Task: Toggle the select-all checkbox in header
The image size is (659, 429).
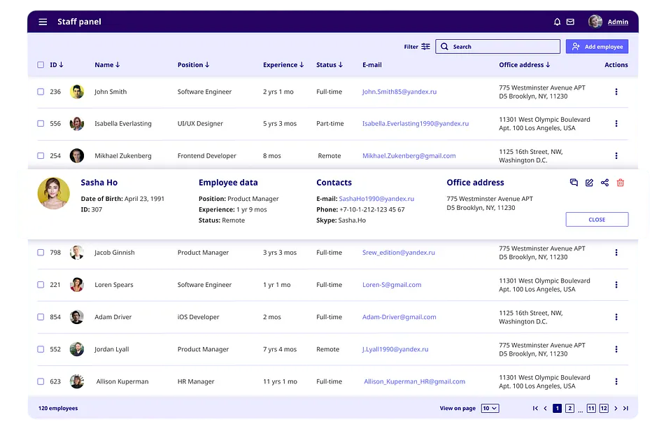Action: [x=41, y=65]
